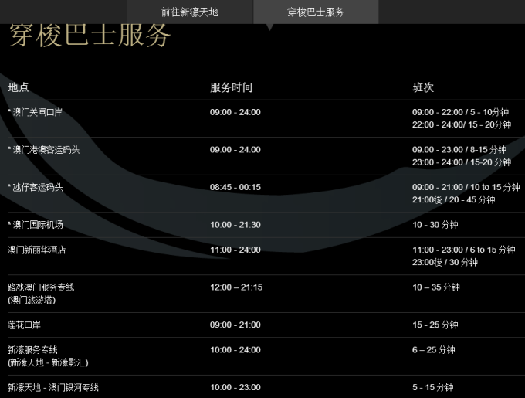The height and width of the screenshot is (398, 525).
Task: Select the 穿梭巴士服务 tab
Action: coord(316,12)
